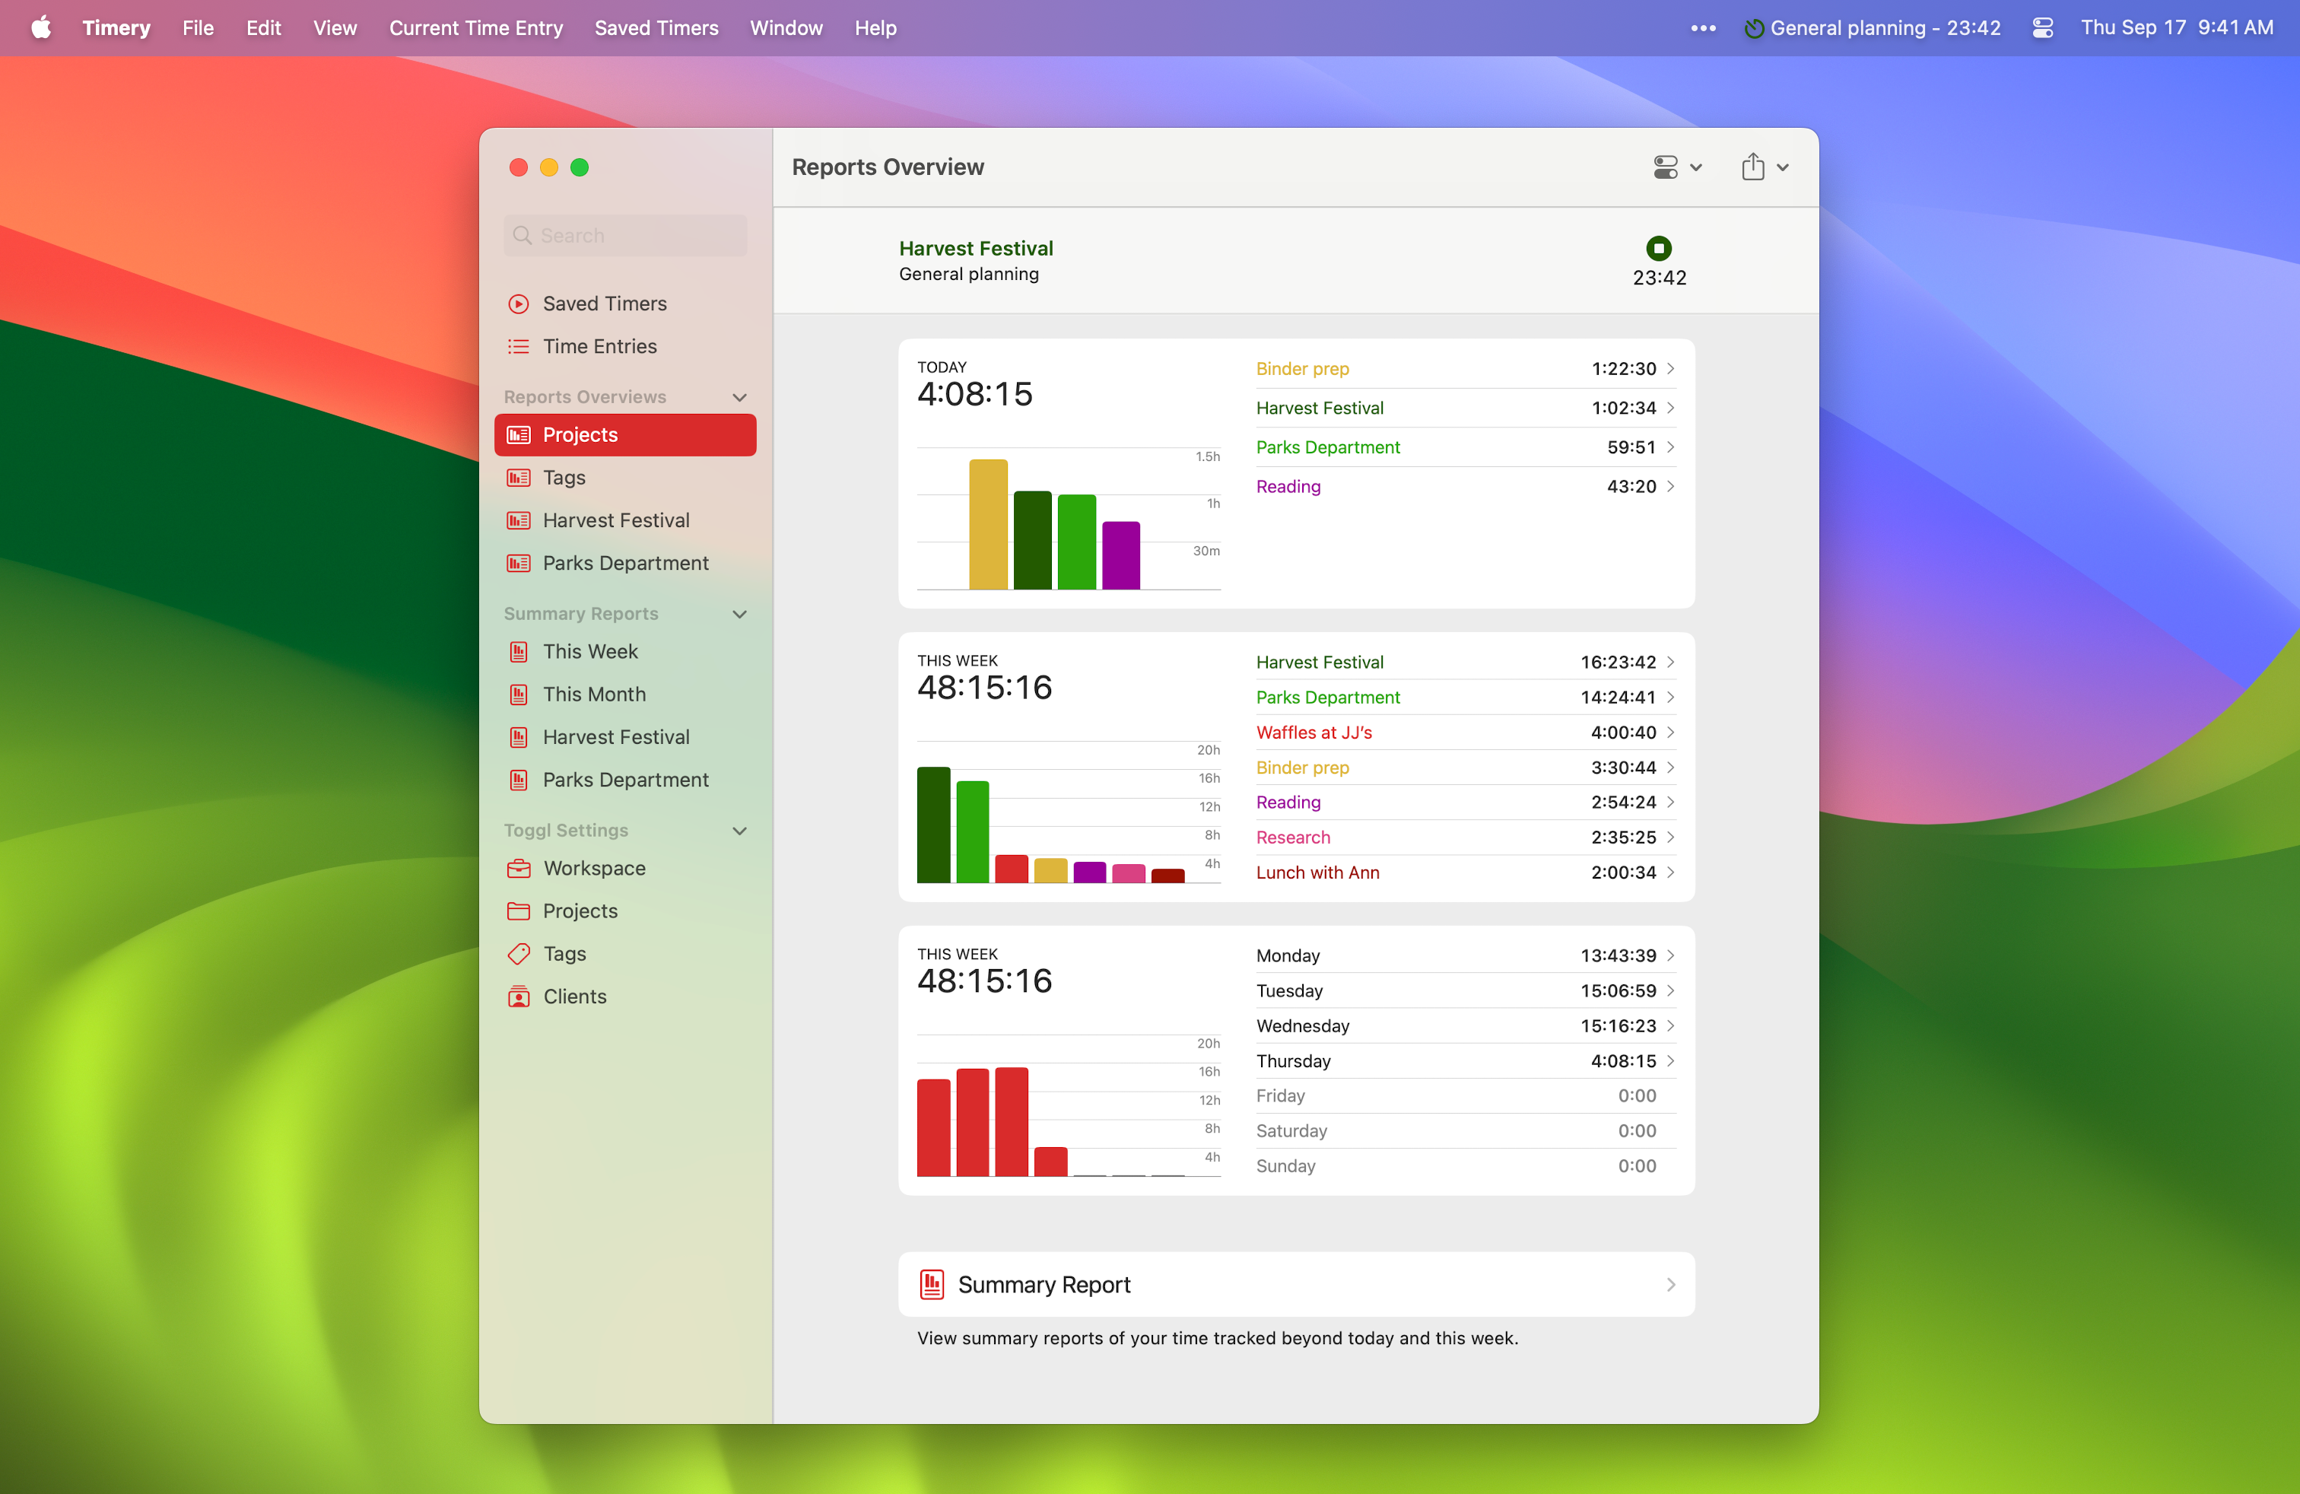
Task: Click the Summary Report row
Action: click(x=1296, y=1284)
